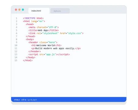
Task: Click the 'Welcome World' heading text
Action: pyautogui.click(x=45, y=45)
